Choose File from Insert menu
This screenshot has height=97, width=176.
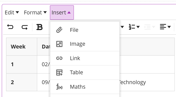tap(85, 30)
